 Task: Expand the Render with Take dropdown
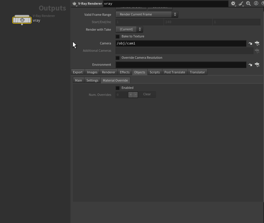(x=129, y=29)
